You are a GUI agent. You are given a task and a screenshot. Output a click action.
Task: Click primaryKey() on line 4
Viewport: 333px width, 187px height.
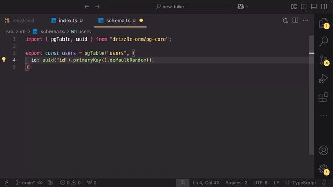click(x=90, y=60)
